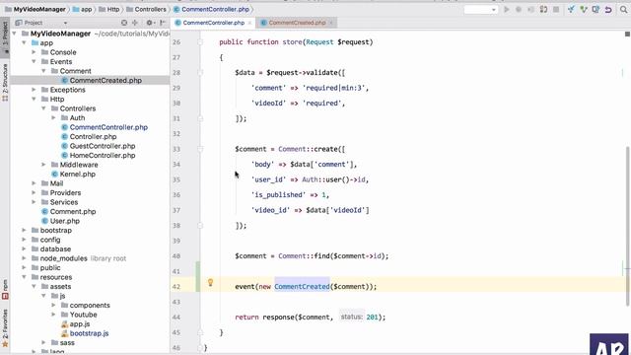Click the Debug bug icon in toolbar
This screenshot has width=631, height=355.
(519, 9)
